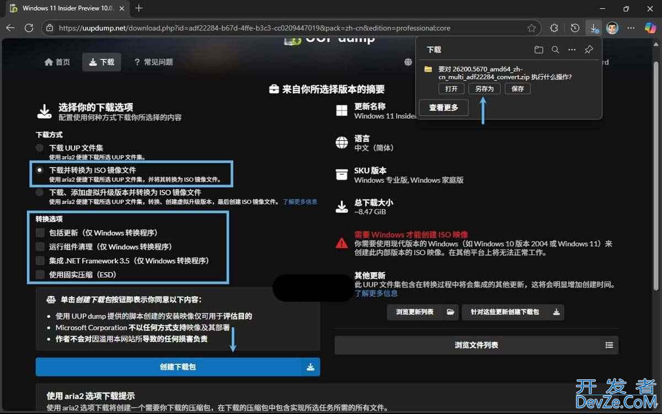Open the 下载 navigation item
Screen dimensions: 662x414
102,62
